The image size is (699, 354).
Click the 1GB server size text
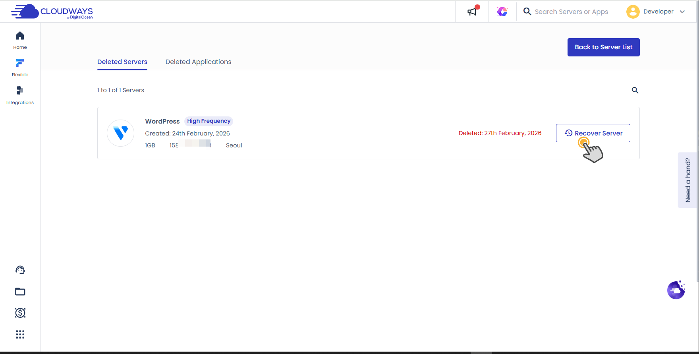tap(150, 145)
